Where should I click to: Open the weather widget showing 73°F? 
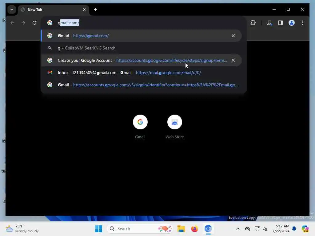[22, 229]
